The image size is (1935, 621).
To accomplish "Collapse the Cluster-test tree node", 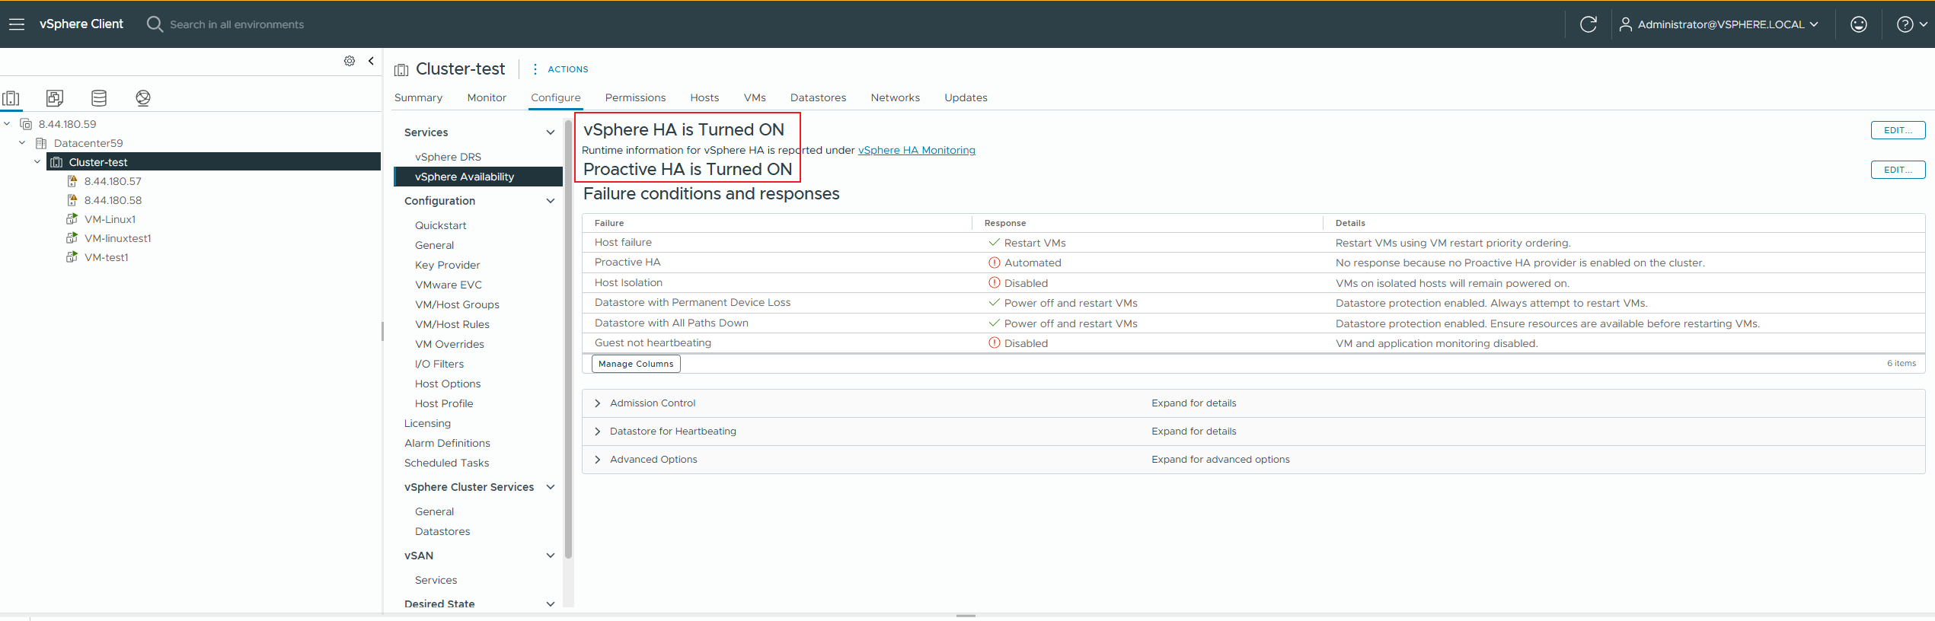I will tap(37, 162).
